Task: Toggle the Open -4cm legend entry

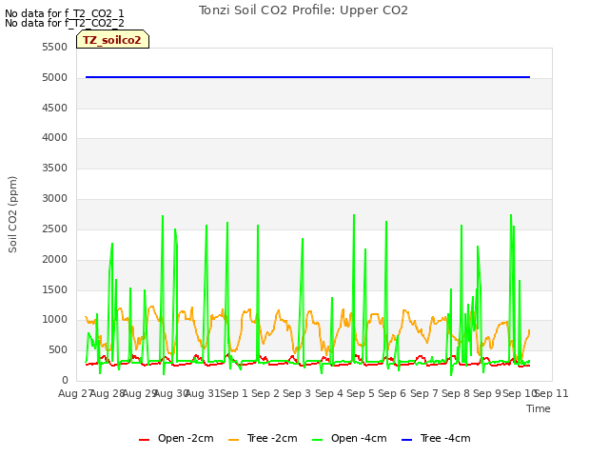Action: tap(349, 438)
